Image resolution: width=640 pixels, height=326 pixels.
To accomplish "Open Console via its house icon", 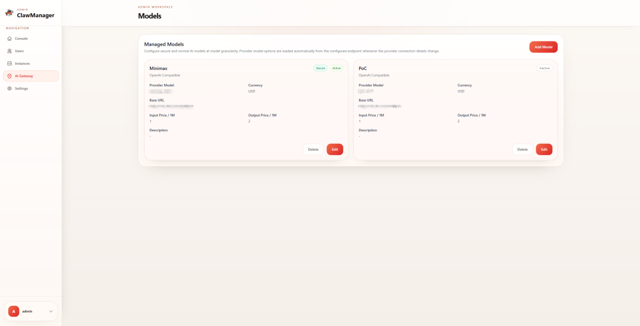I will coord(9,38).
